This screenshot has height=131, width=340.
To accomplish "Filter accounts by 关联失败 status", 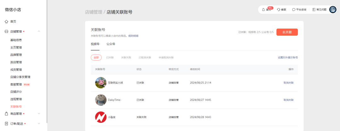I will pyautogui.click(x=126, y=58).
